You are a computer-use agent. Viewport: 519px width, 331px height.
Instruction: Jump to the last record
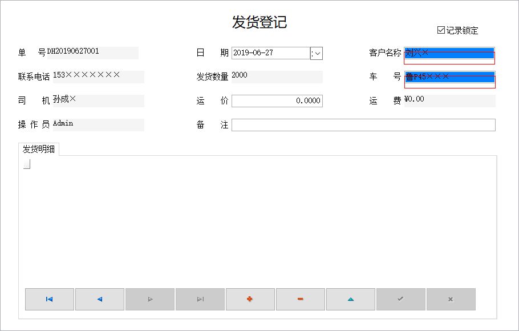point(200,299)
